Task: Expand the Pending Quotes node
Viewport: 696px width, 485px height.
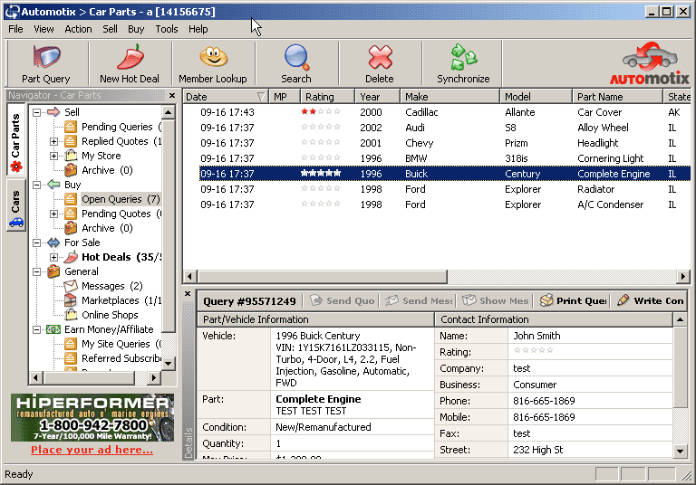Action: click(53, 214)
